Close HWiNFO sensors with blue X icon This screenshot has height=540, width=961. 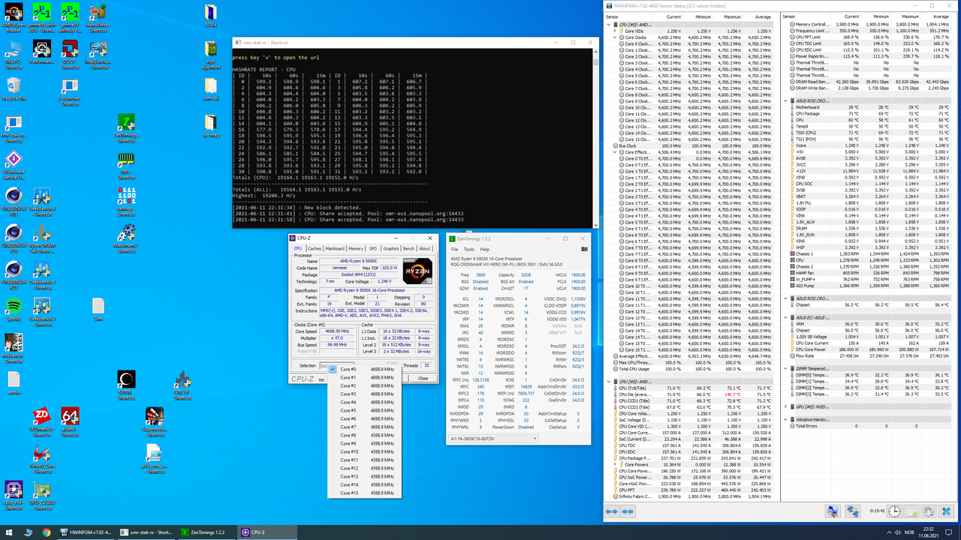pos(947,511)
